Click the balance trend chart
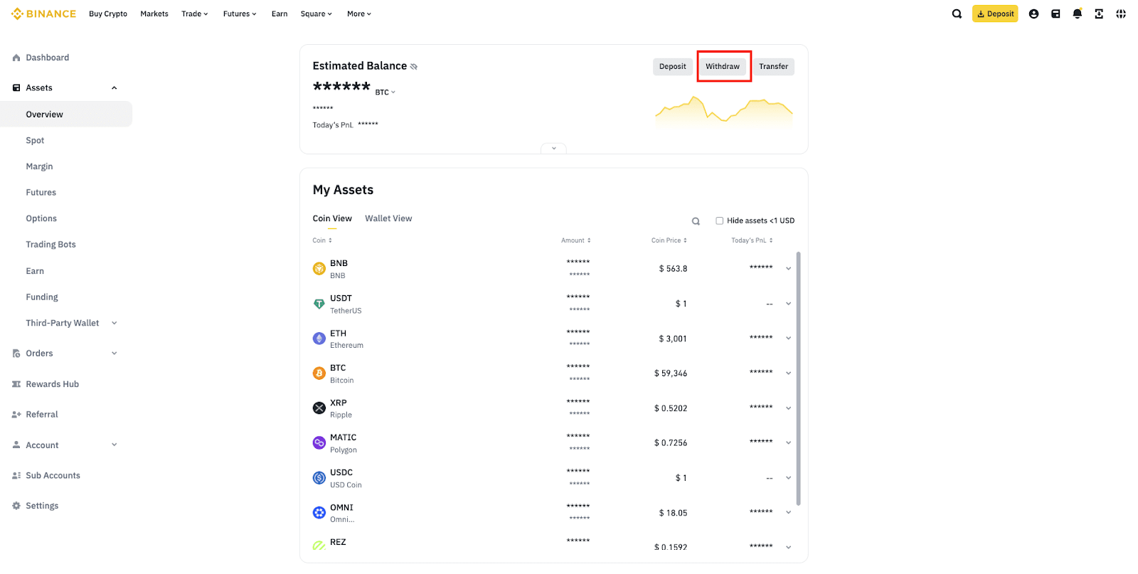The image size is (1138, 574). click(x=723, y=112)
